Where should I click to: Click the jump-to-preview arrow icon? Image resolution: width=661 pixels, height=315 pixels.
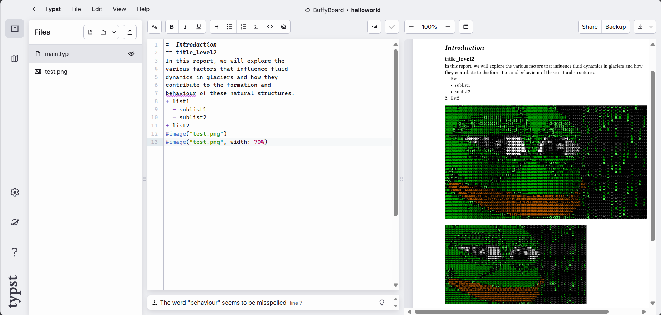pyautogui.click(x=374, y=27)
